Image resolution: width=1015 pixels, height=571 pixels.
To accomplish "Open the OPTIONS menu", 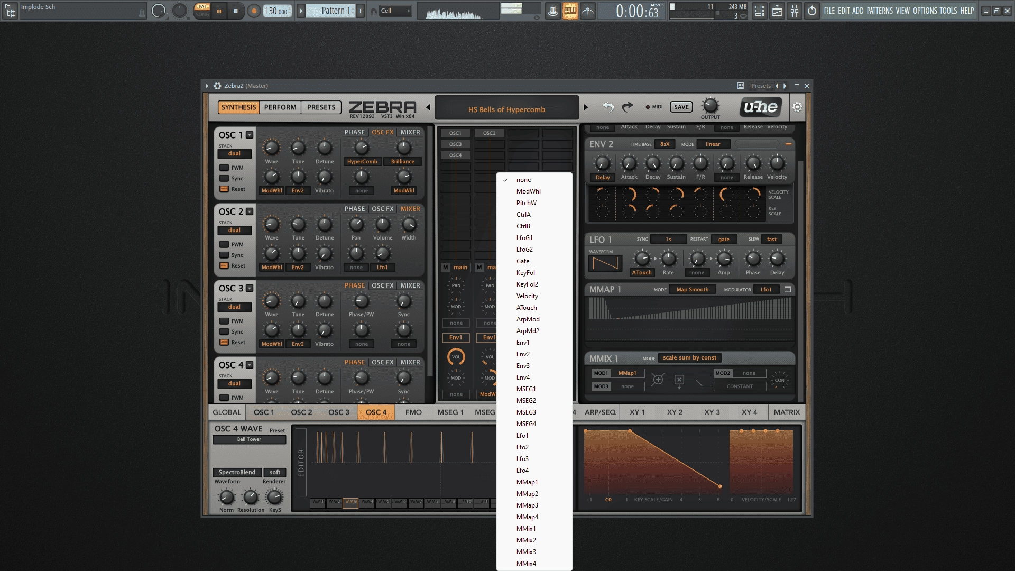I will click(925, 11).
